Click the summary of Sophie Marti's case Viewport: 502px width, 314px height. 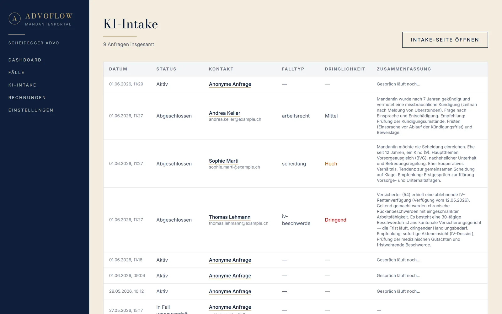point(427,164)
